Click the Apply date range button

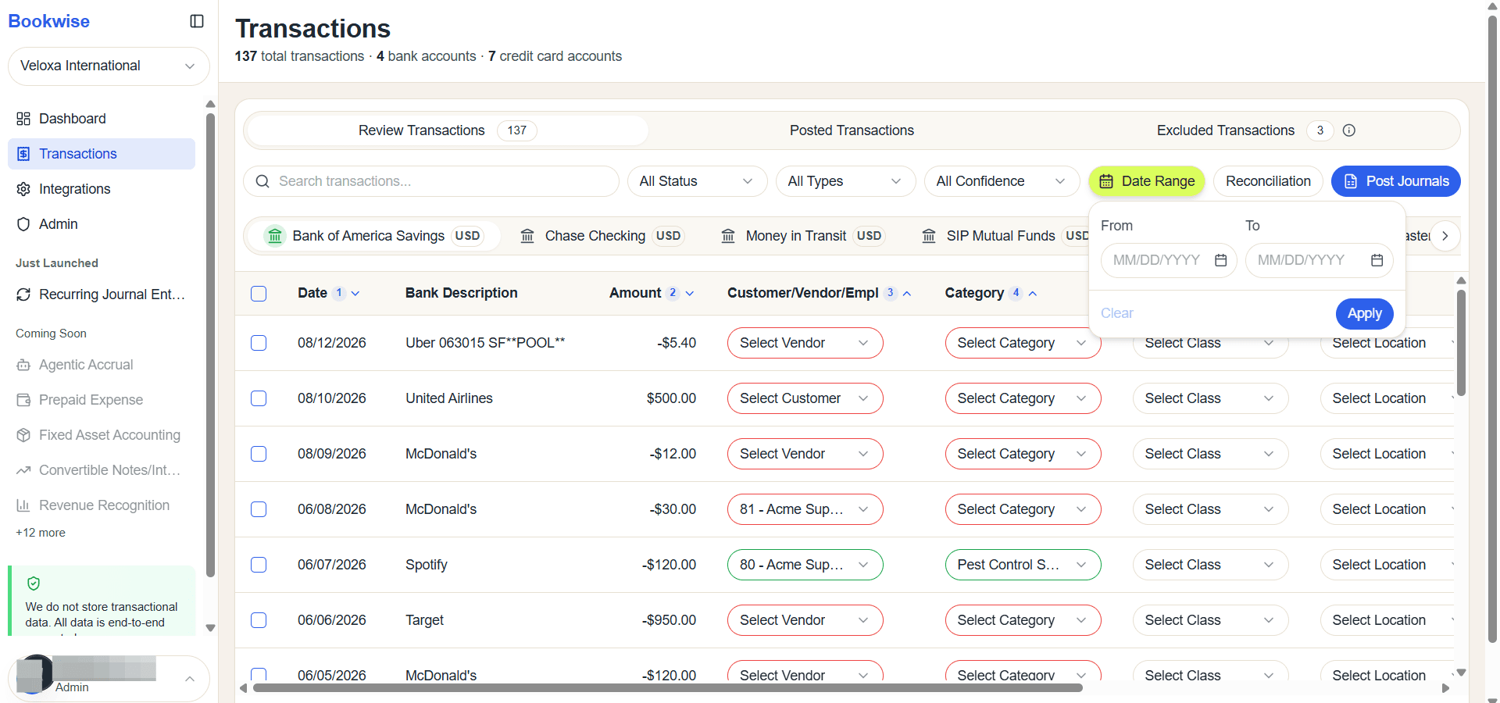pyautogui.click(x=1364, y=314)
